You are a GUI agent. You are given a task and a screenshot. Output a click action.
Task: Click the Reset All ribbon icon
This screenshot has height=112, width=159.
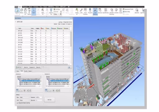coord(25,12)
